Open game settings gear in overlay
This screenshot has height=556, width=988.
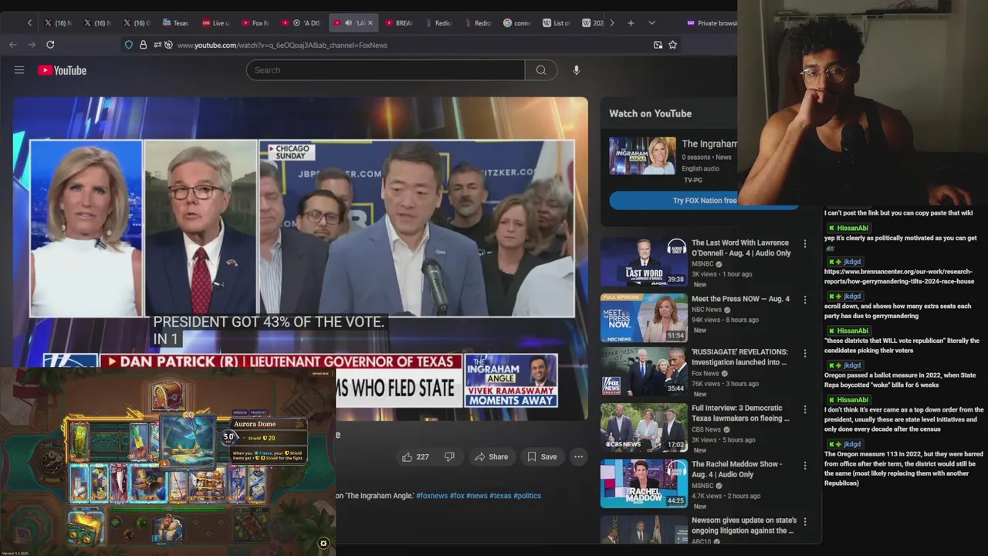click(323, 544)
